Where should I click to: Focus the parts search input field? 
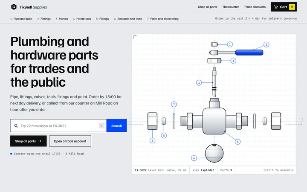[58, 125]
